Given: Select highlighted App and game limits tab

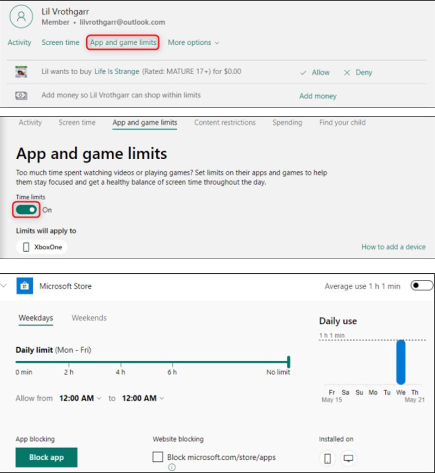Looking at the screenshot, I should point(123,43).
